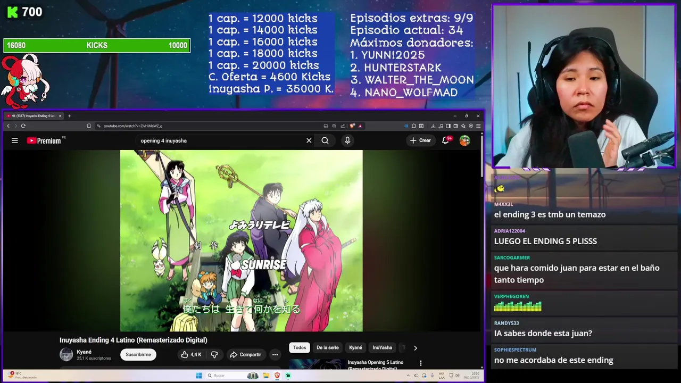681x383 pixels.
Task: Open Brave wallet icon in toolbar
Action: pos(456,126)
